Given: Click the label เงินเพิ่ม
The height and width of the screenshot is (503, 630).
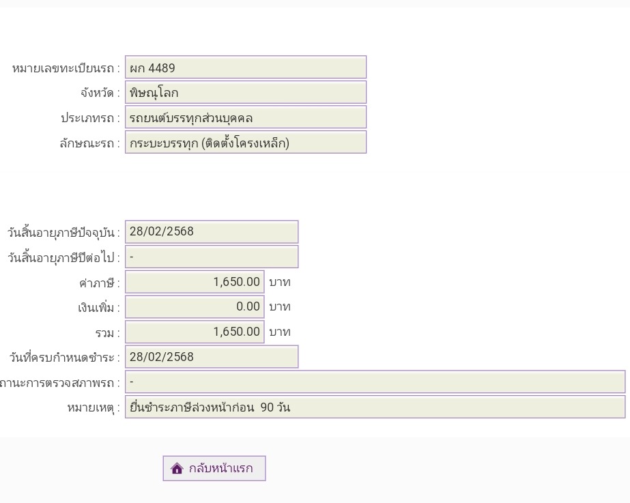Looking at the screenshot, I should tap(99, 308).
